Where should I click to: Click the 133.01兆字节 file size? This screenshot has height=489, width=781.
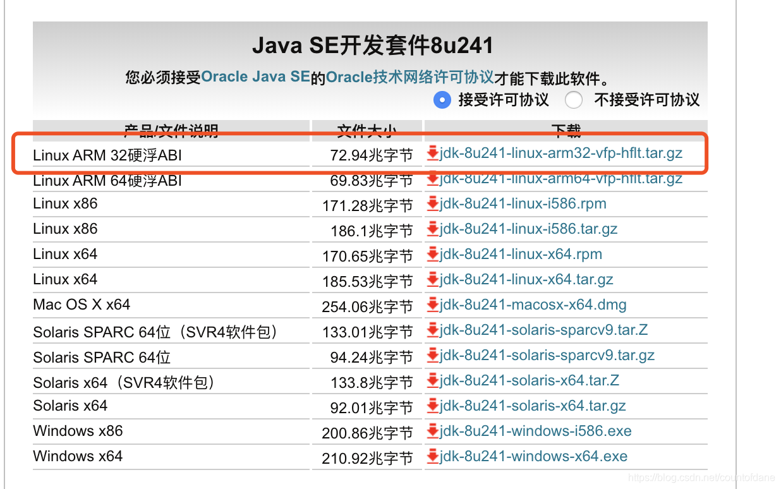(x=367, y=332)
